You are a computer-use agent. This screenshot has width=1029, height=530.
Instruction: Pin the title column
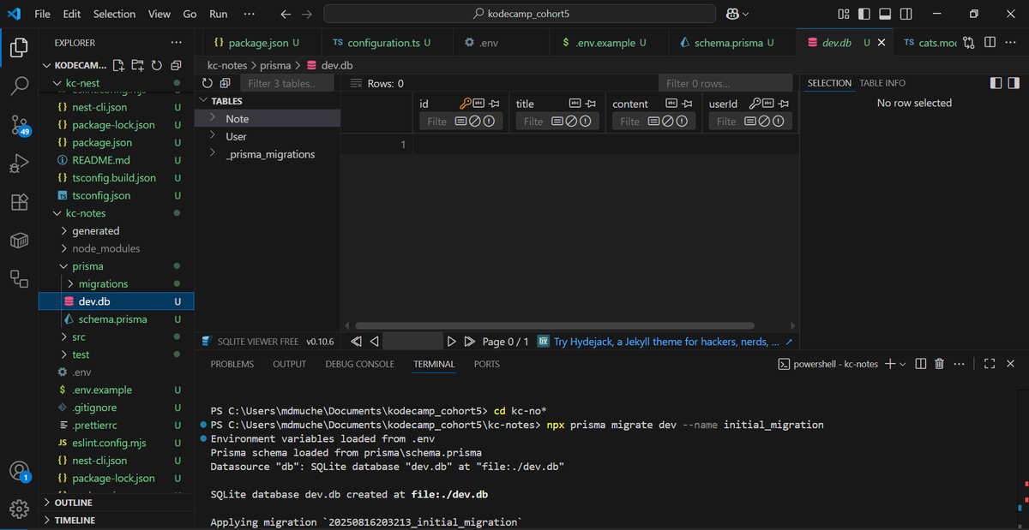point(591,104)
